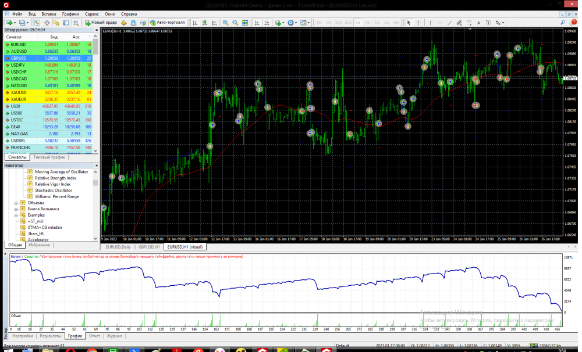
Task: Click the Новый ордер button
Action: click(x=101, y=23)
